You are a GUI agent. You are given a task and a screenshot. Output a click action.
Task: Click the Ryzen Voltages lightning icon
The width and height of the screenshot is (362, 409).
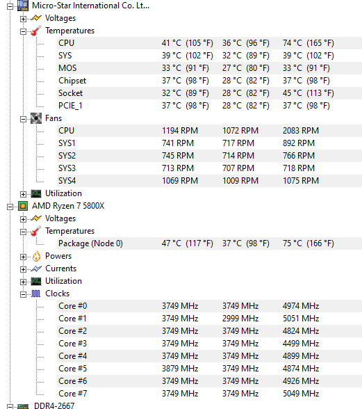[x=36, y=218]
